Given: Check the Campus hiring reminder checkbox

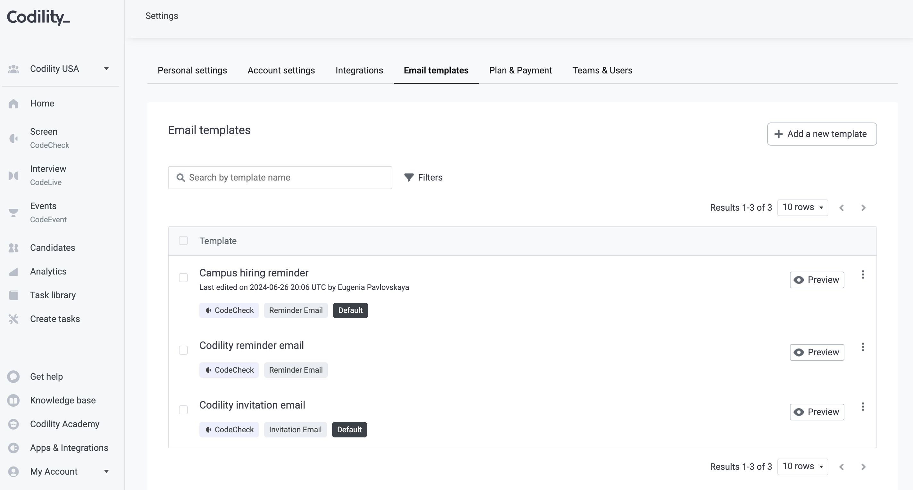Looking at the screenshot, I should click(x=183, y=278).
